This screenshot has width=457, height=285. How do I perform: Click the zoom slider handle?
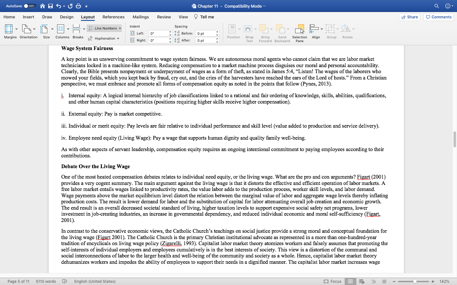(415, 281)
